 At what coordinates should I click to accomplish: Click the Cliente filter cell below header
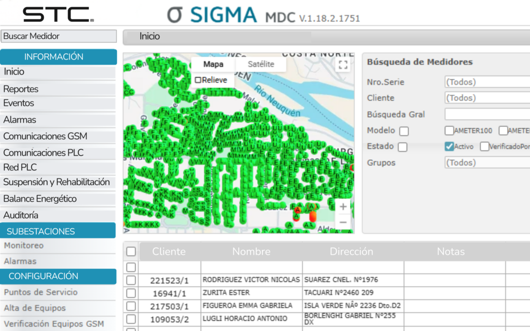[170, 267]
